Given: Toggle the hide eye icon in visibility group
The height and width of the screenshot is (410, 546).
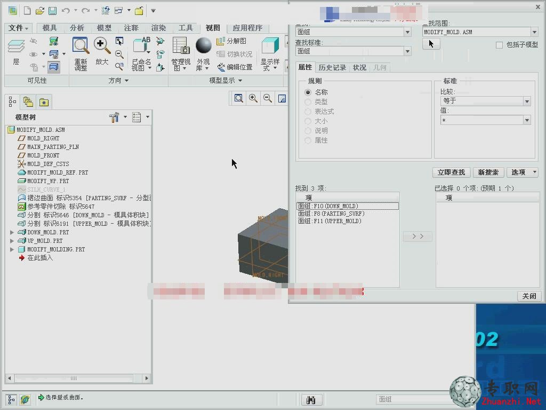Looking at the screenshot, I should click(x=34, y=41).
